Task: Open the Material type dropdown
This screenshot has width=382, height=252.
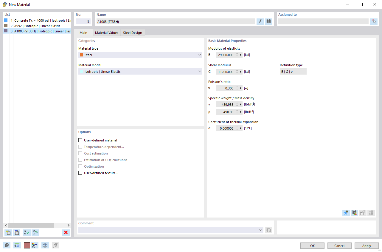Action: tap(199, 55)
